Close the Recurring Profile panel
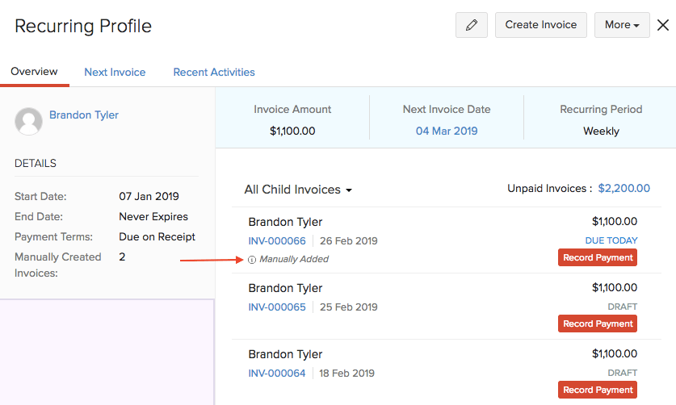 [x=663, y=25]
